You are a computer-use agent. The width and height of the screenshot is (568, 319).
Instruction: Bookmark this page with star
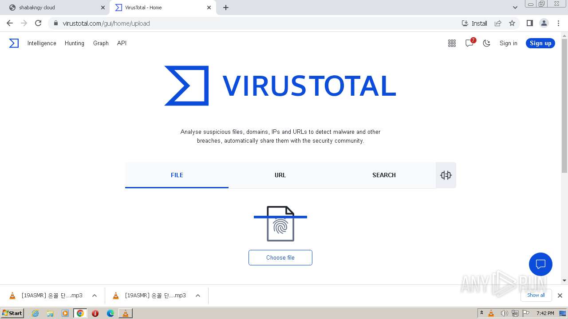click(x=512, y=23)
